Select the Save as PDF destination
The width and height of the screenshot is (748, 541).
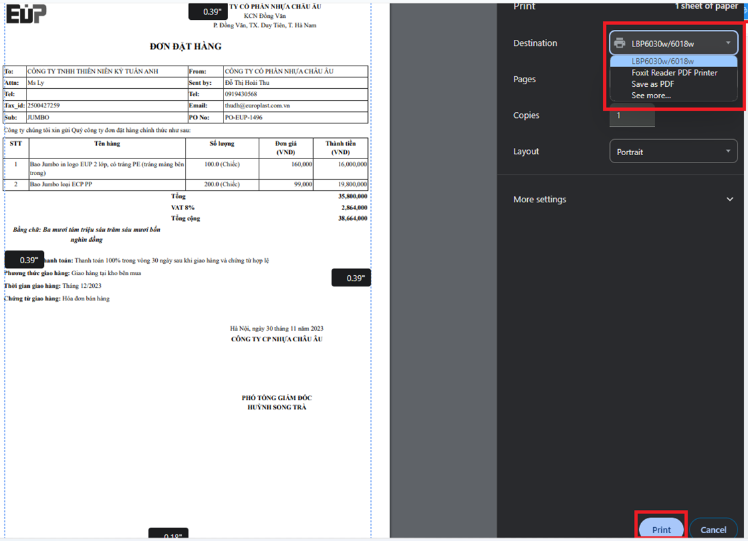[653, 84]
